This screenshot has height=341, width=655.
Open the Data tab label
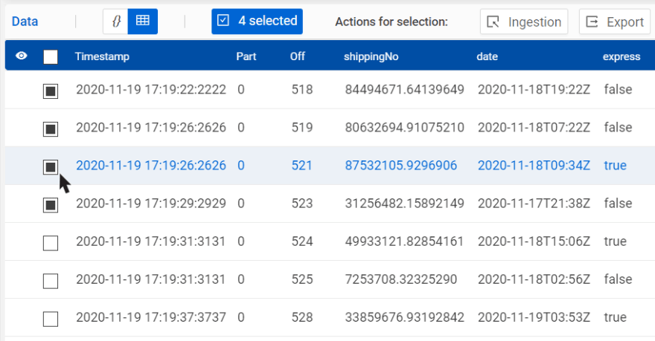click(25, 22)
